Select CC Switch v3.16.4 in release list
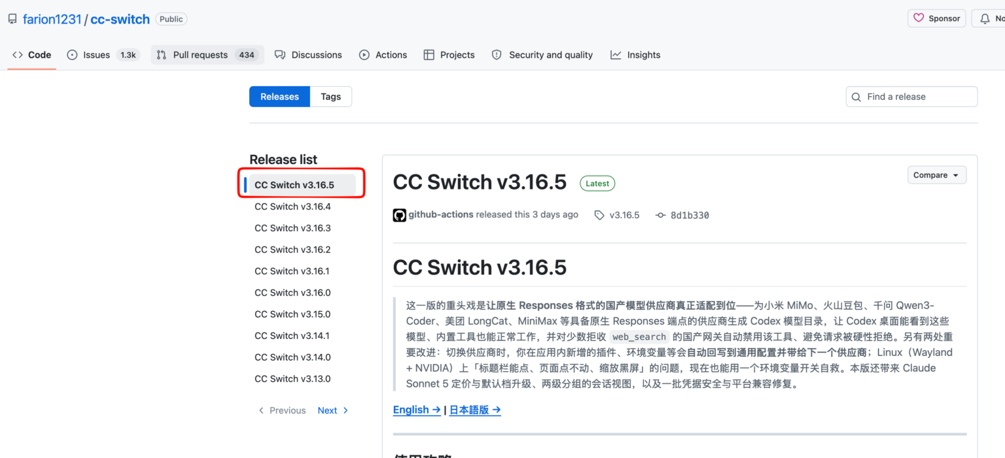 point(292,206)
